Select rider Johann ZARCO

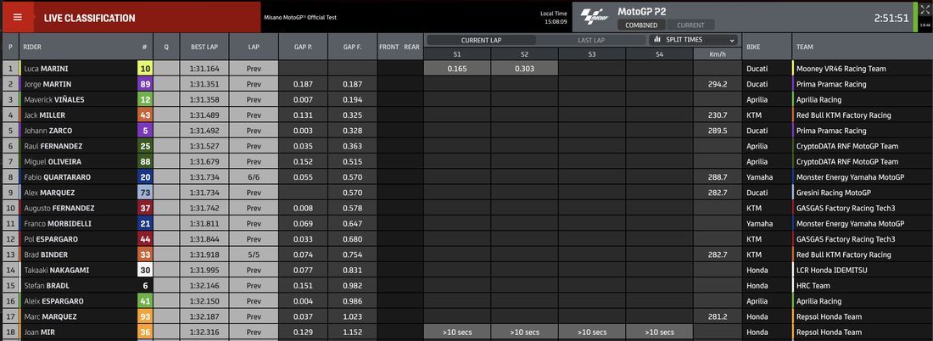pyautogui.click(x=48, y=131)
